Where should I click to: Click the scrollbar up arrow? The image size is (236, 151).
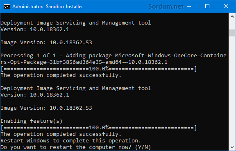click(232, 16)
